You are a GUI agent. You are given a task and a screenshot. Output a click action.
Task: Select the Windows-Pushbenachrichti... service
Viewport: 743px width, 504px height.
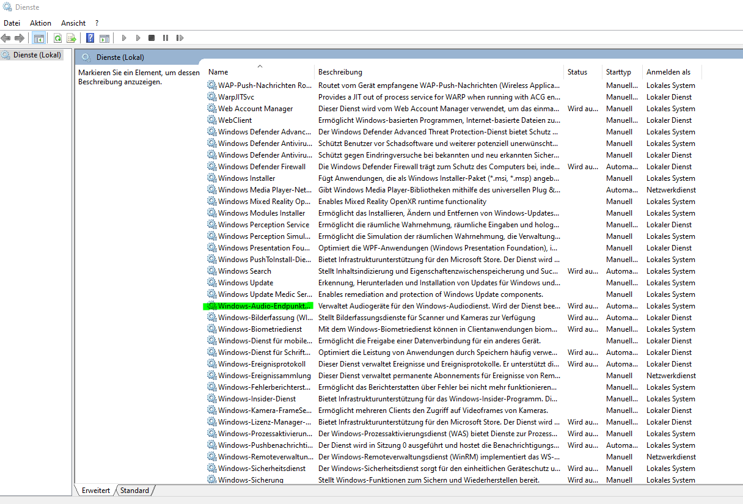pyautogui.click(x=265, y=445)
